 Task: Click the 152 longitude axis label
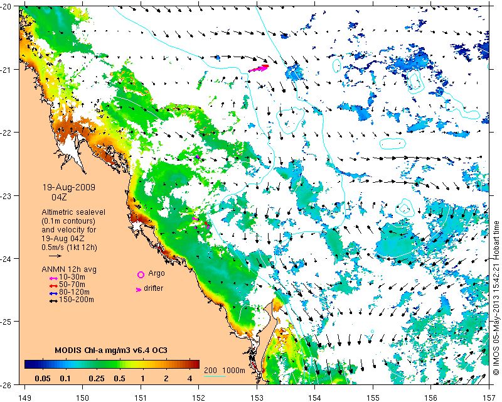coord(199,398)
